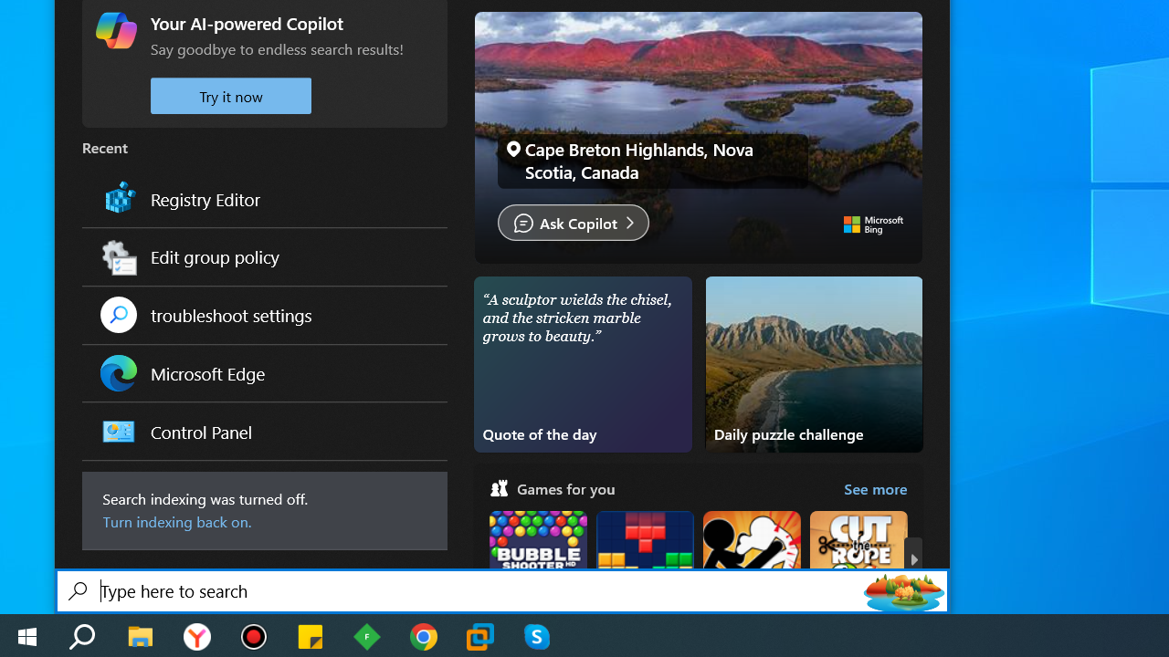1169x657 pixels.
Task: Open Skype from the taskbar
Action: [x=537, y=636]
